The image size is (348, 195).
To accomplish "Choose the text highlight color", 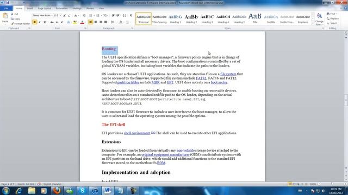I will tap(75, 22).
